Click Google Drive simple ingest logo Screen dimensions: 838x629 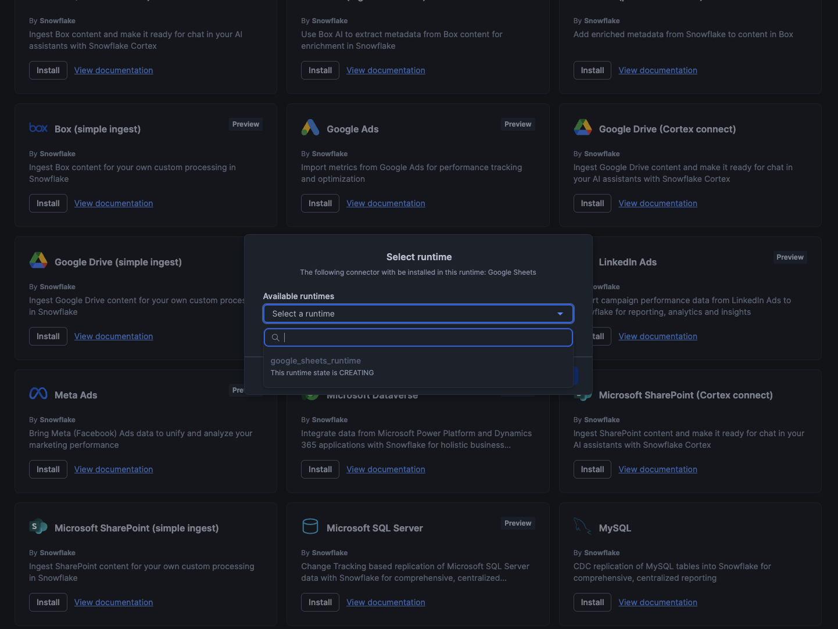point(38,260)
